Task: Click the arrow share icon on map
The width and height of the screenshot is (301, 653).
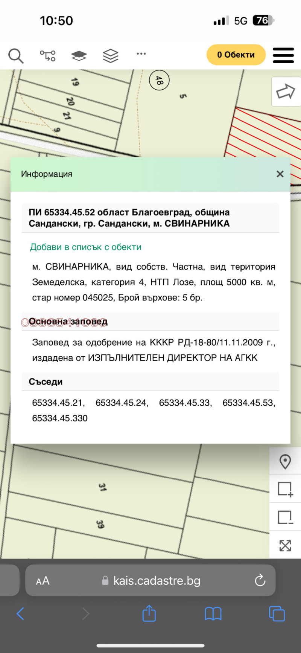Action: coord(286,92)
